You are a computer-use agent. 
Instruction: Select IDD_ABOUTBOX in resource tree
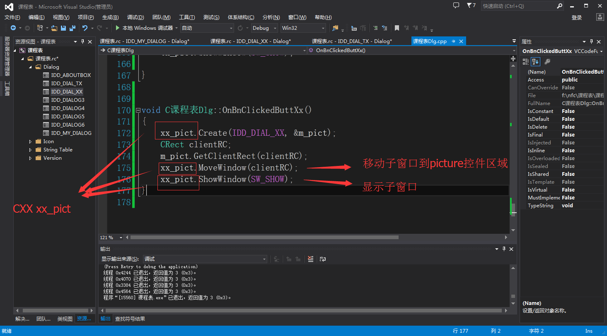click(x=71, y=75)
